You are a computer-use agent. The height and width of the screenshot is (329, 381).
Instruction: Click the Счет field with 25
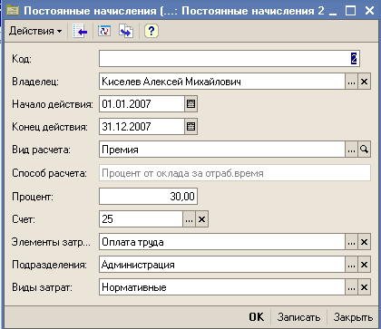click(x=141, y=219)
